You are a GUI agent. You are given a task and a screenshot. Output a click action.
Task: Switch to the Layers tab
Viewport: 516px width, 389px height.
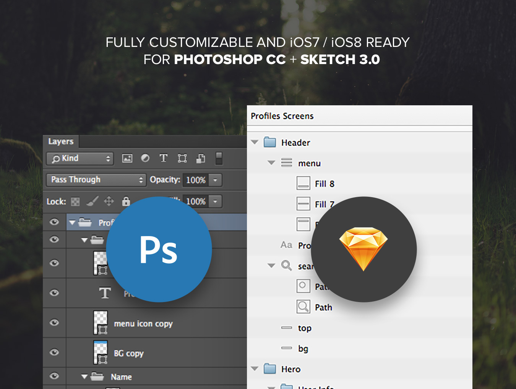tap(61, 141)
